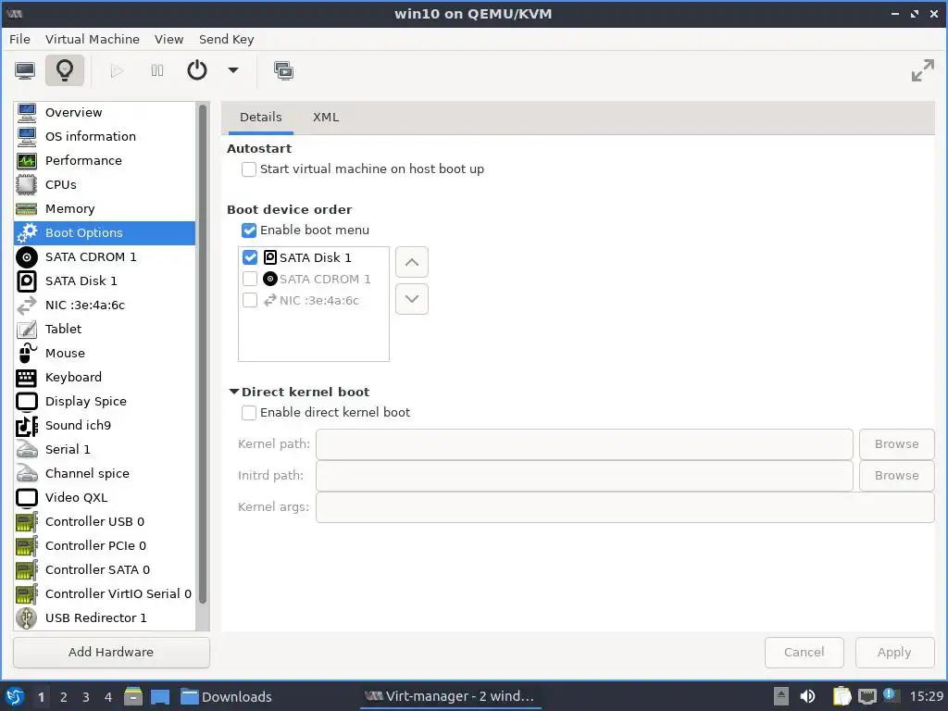
Task: Switch to workspace 2 in taskbar
Action: pyautogui.click(x=64, y=697)
